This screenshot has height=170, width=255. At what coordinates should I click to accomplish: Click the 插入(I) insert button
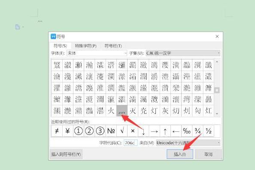pos(180,154)
